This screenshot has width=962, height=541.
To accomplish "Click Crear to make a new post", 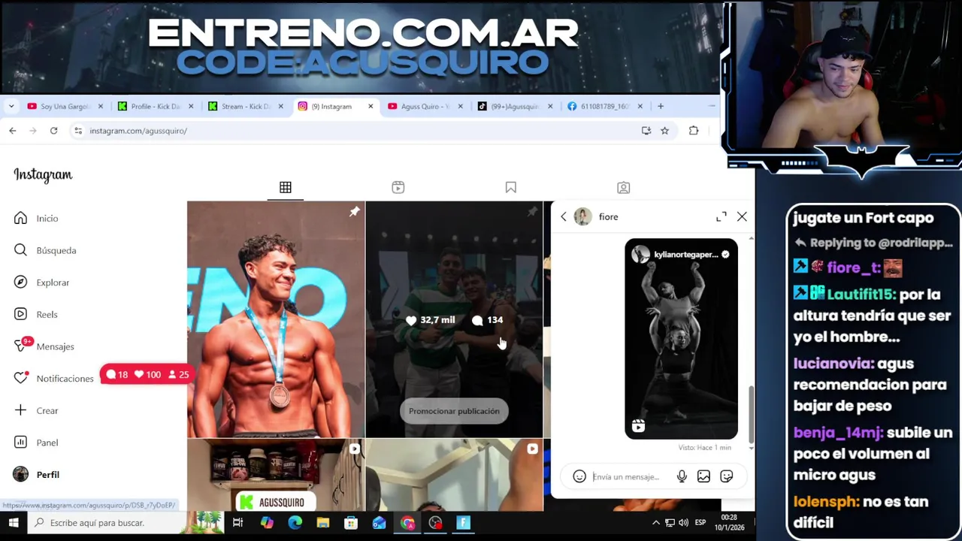I will [x=36, y=411].
